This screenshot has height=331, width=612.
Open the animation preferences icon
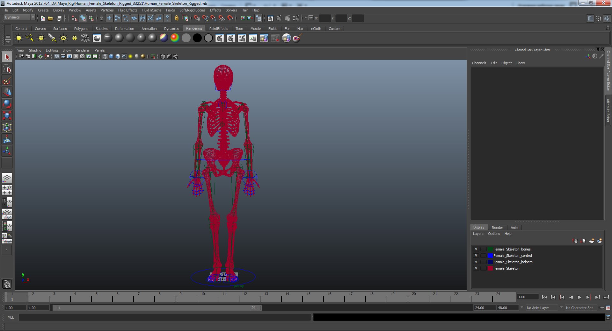608,308
